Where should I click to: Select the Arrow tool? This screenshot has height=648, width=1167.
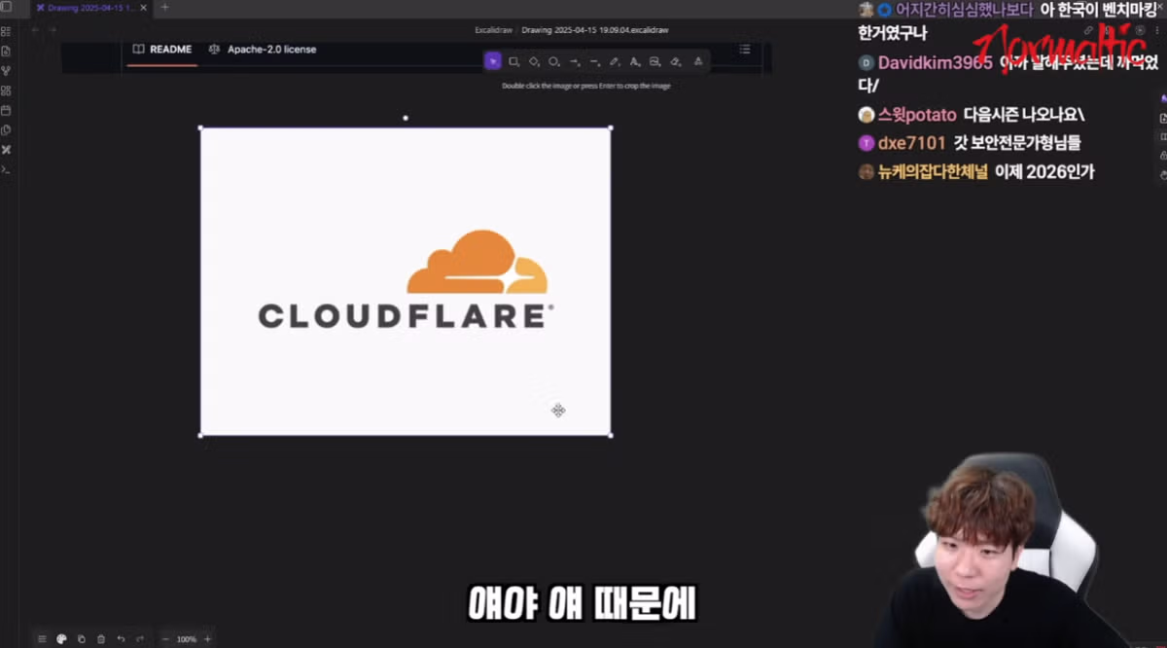(574, 61)
